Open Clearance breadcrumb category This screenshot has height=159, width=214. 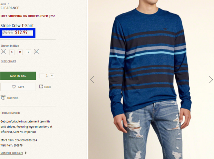click(10, 8)
